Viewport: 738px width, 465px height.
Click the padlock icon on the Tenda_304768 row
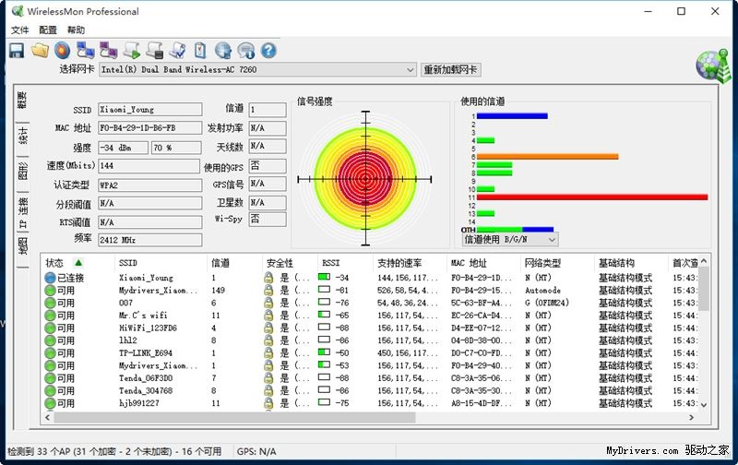point(268,390)
